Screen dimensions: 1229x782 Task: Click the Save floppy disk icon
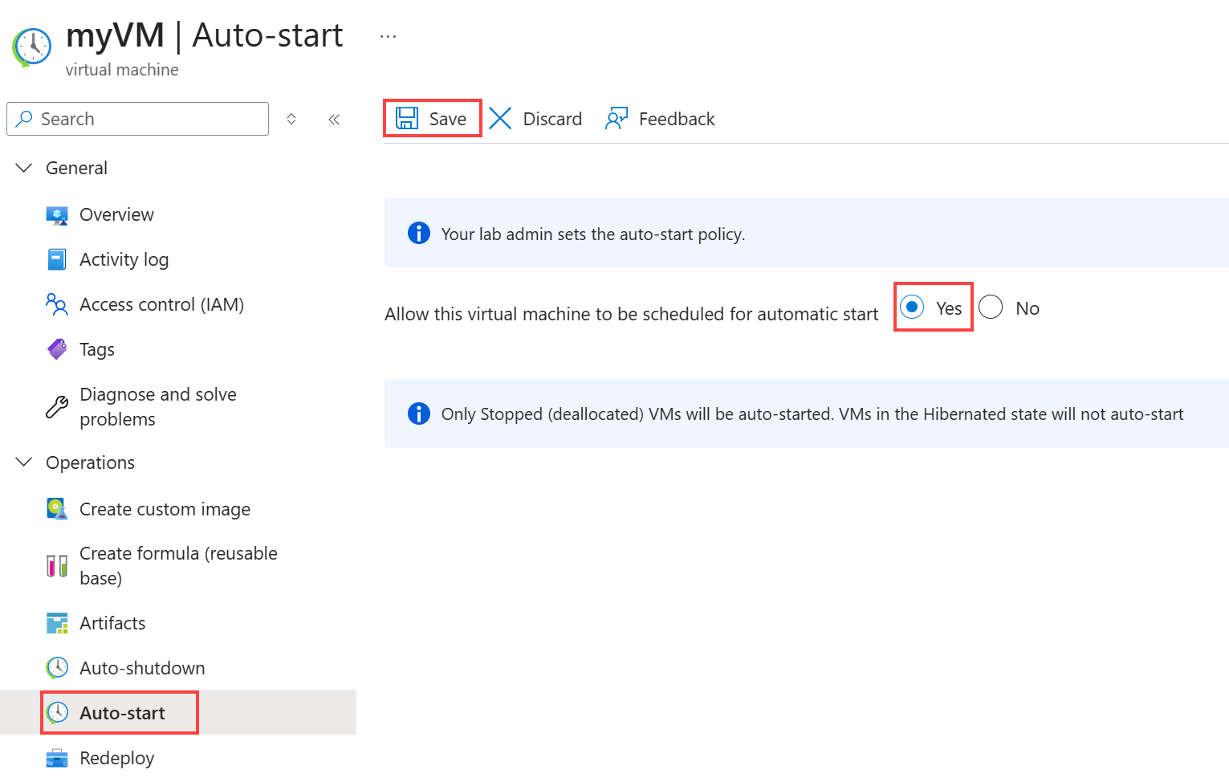coord(407,119)
